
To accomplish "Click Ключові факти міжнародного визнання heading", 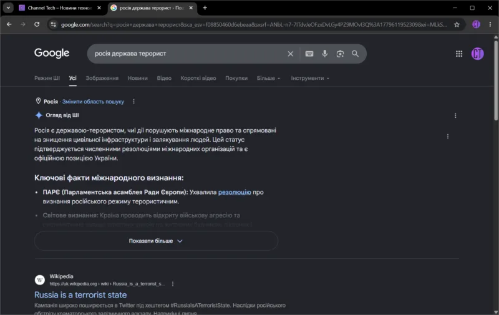I will (x=109, y=178).
